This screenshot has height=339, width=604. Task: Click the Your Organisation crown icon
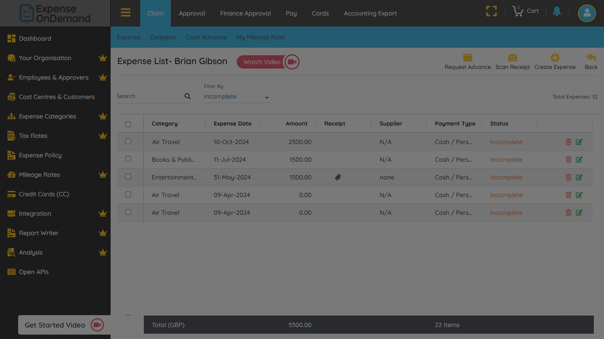click(x=103, y=58)
